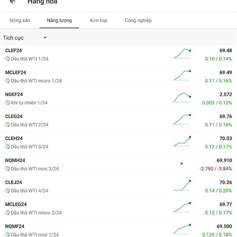This screenshot has height=237, width=237.
Task: Open the CLEJ24 sparkline chart
Action: (x=182, y=186)
